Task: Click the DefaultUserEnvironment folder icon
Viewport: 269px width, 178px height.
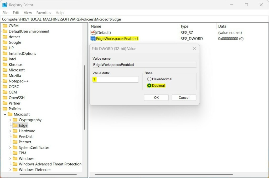Action: pyautogui.click(x=5, y=32)
